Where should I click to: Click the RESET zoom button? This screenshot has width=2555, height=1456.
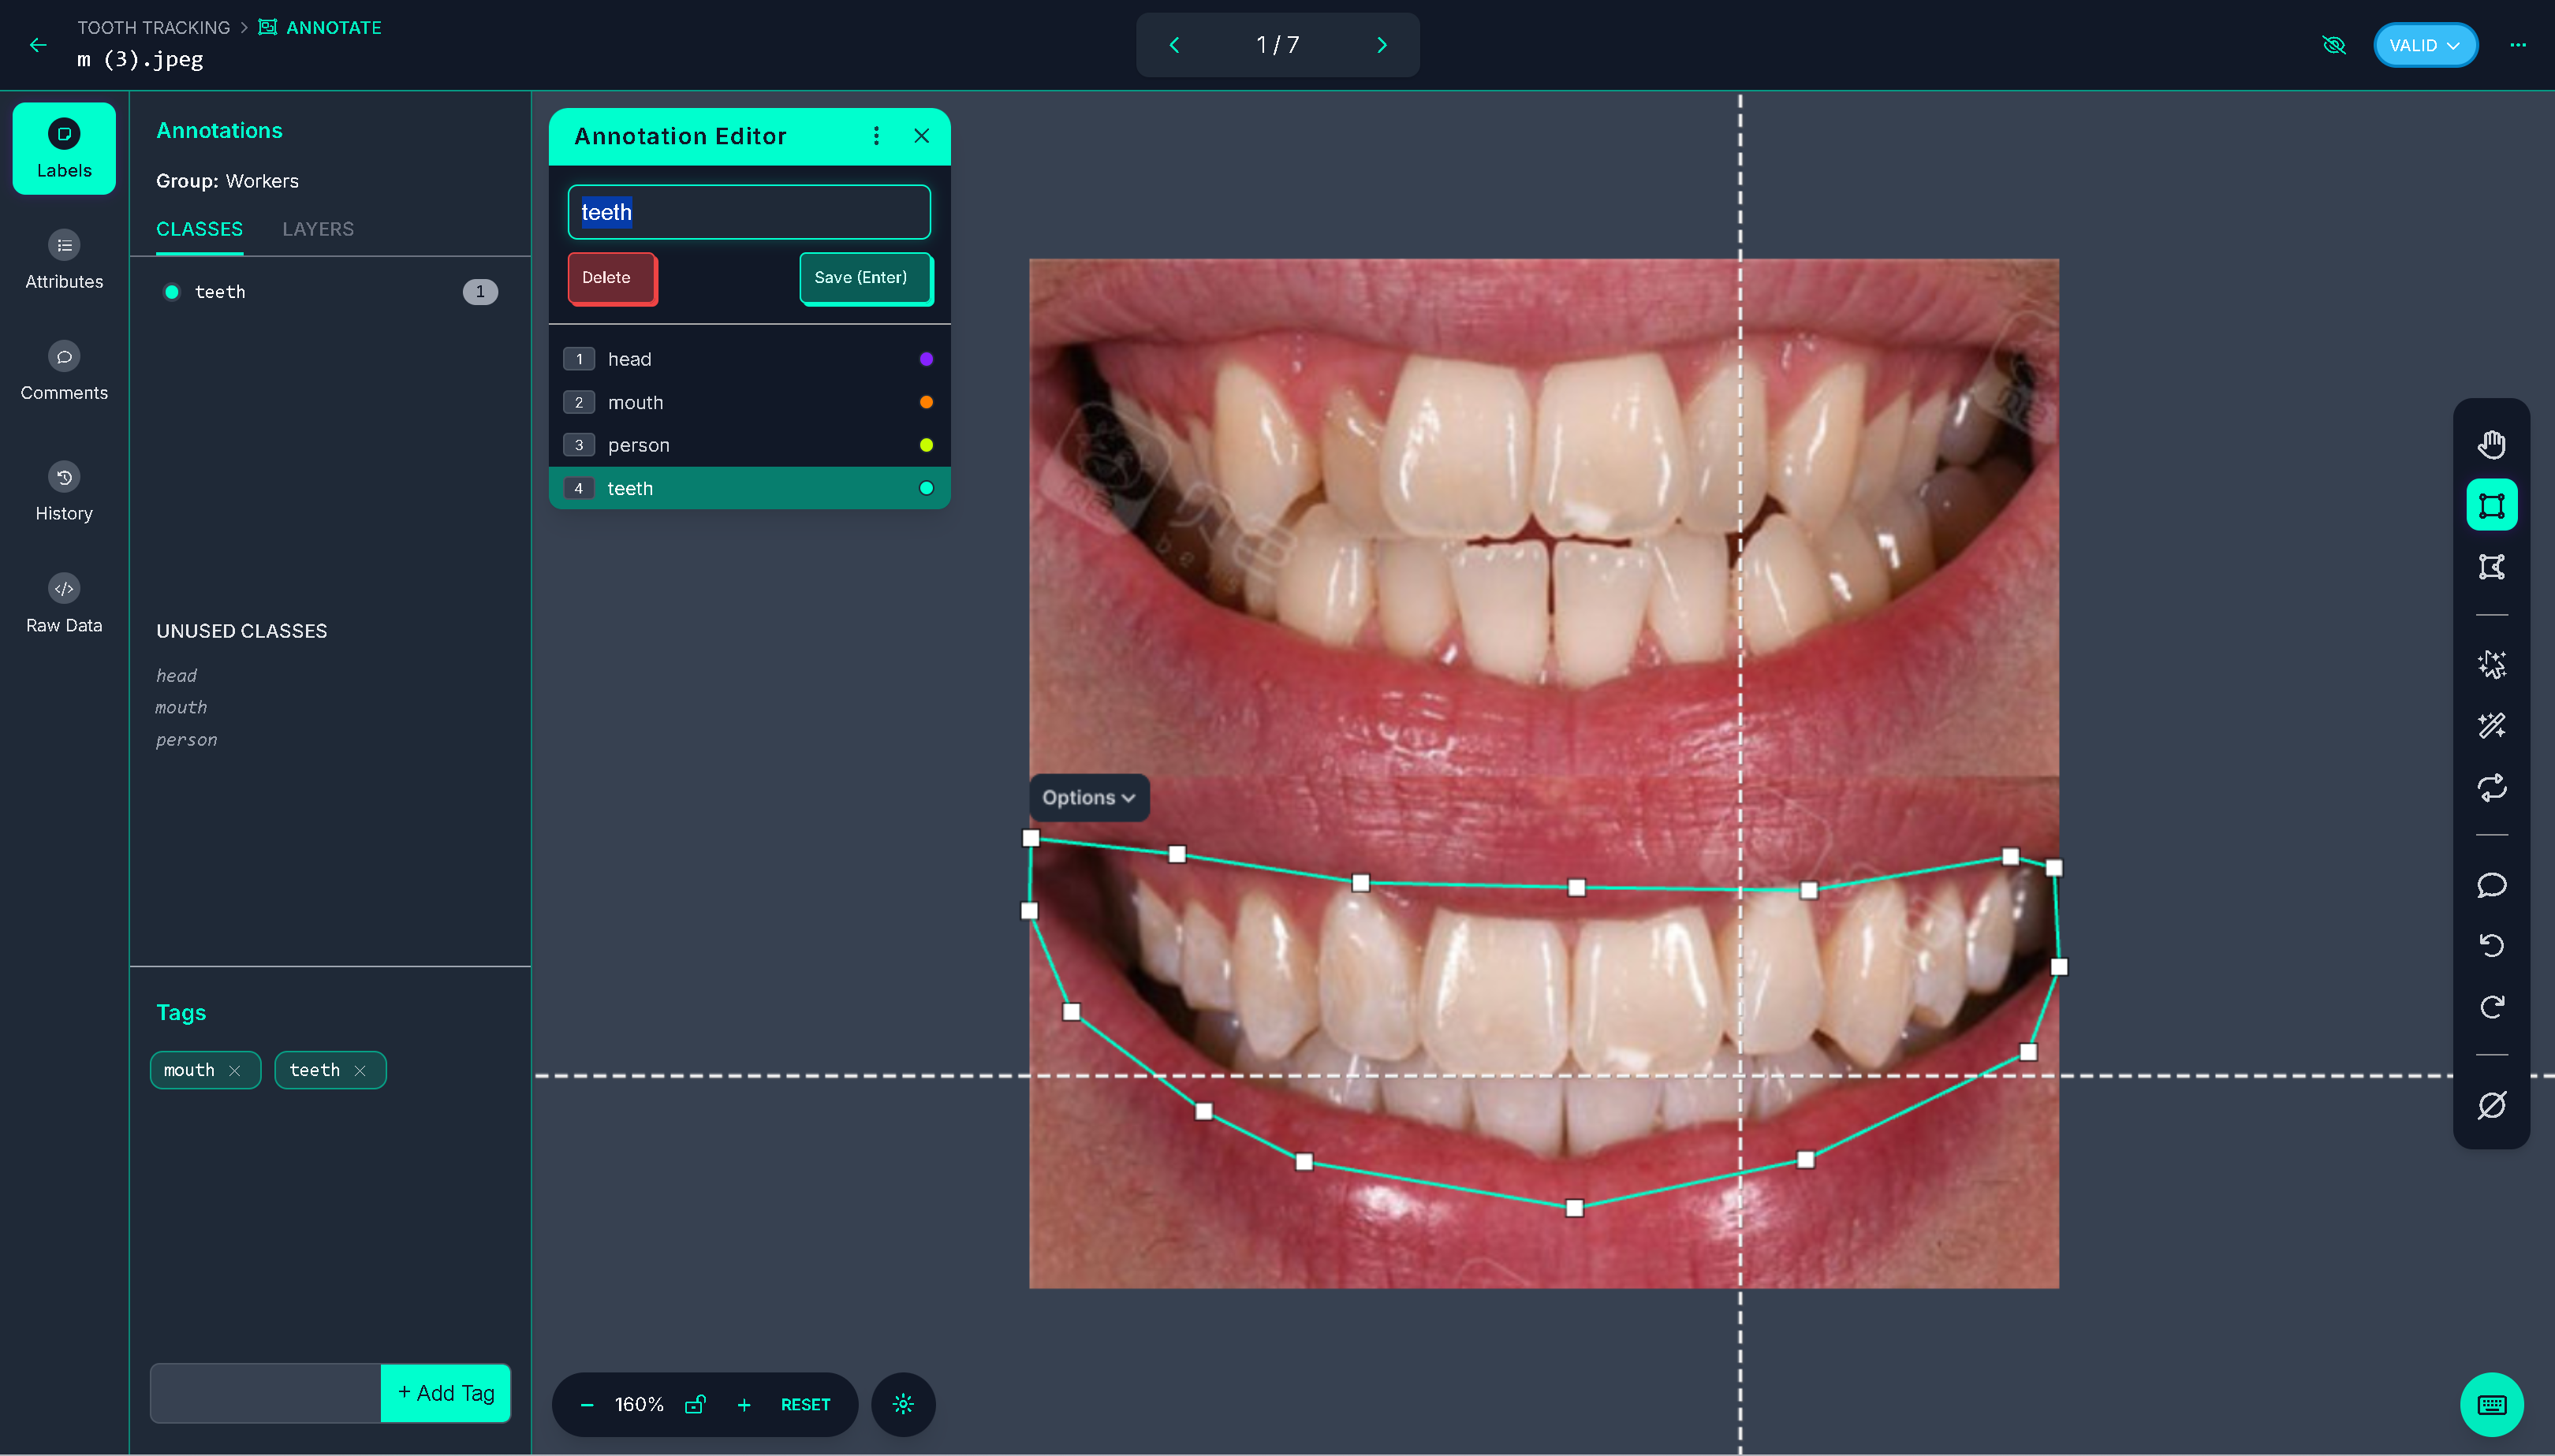pyautogui.click(x=805, y=1405)
